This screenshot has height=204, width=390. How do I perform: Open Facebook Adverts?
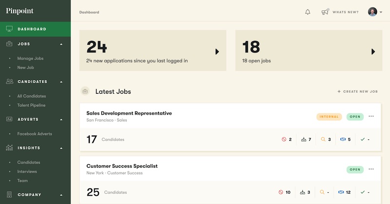(x=35, y=134)
